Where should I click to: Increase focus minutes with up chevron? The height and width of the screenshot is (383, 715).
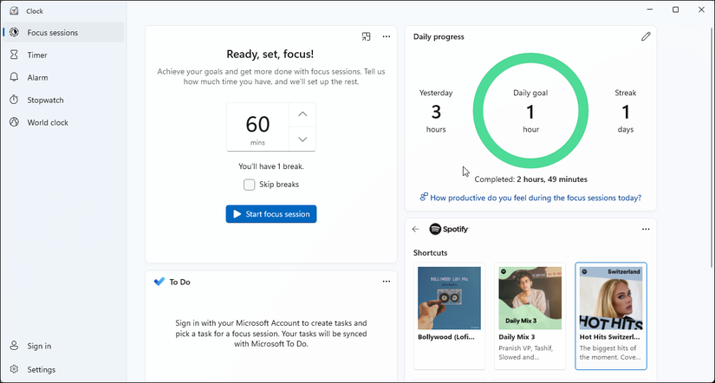click(302, 114)
